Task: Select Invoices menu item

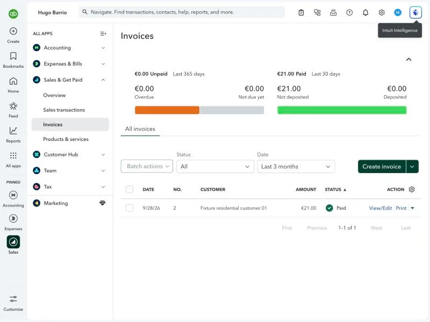Action: pos(70,125)
